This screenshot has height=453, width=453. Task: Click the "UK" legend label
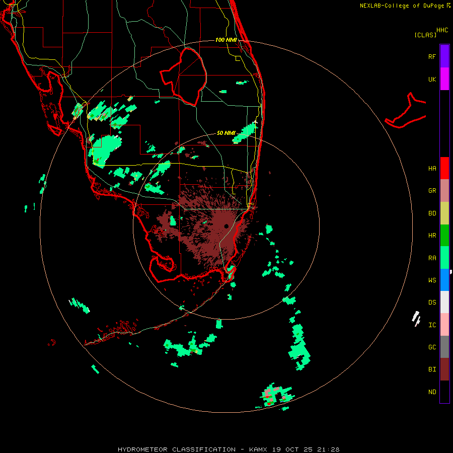(x=432, y=80)
